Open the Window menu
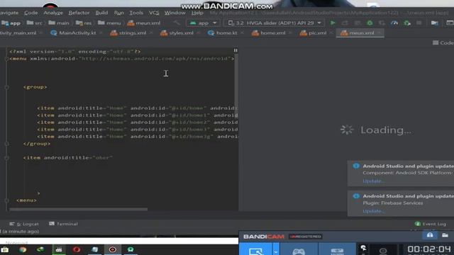Viewport: 454px width, 255px height. click(x=175, y=13)
